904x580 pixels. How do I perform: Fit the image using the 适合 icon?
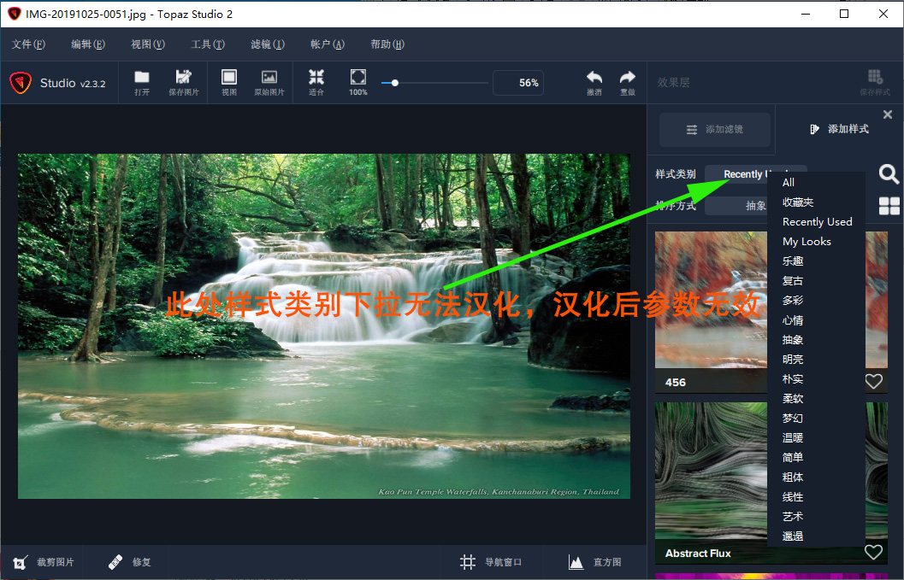(x=316, y=82)
